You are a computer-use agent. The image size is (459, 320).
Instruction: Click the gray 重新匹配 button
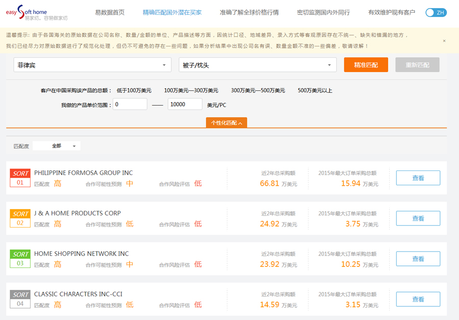(417, 65)
